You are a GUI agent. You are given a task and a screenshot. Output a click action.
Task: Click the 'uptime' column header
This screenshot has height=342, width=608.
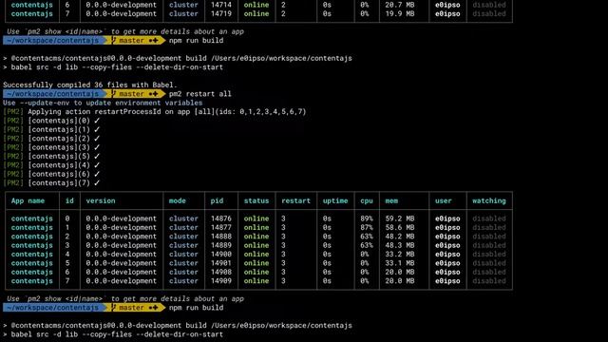point(335,200)
